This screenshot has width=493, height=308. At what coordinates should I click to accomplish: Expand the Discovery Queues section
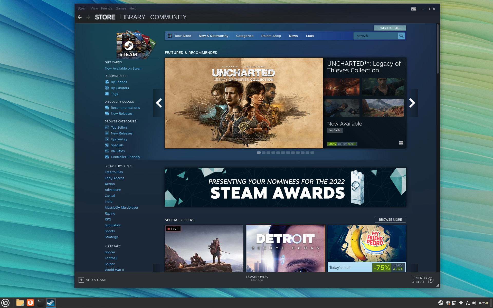coord(119,101)
